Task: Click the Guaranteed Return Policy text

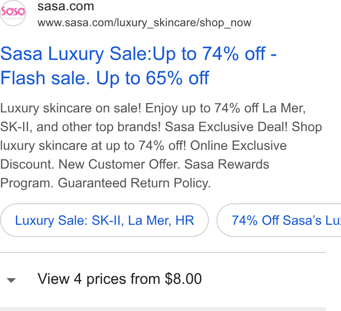Action: [134, 183]
